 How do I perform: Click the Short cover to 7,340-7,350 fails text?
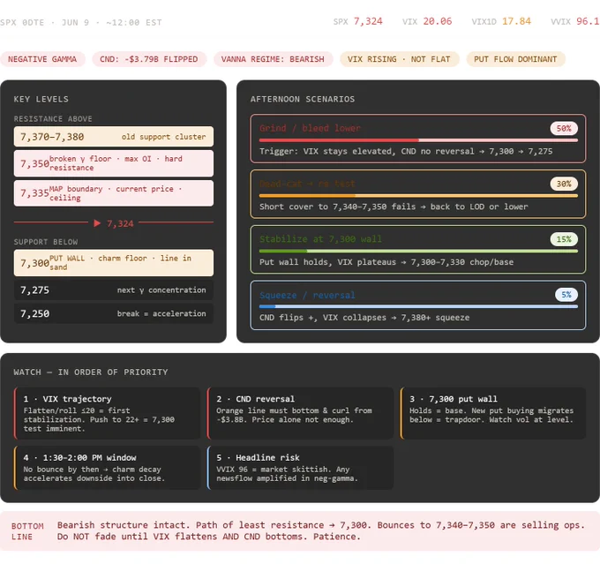394,207
